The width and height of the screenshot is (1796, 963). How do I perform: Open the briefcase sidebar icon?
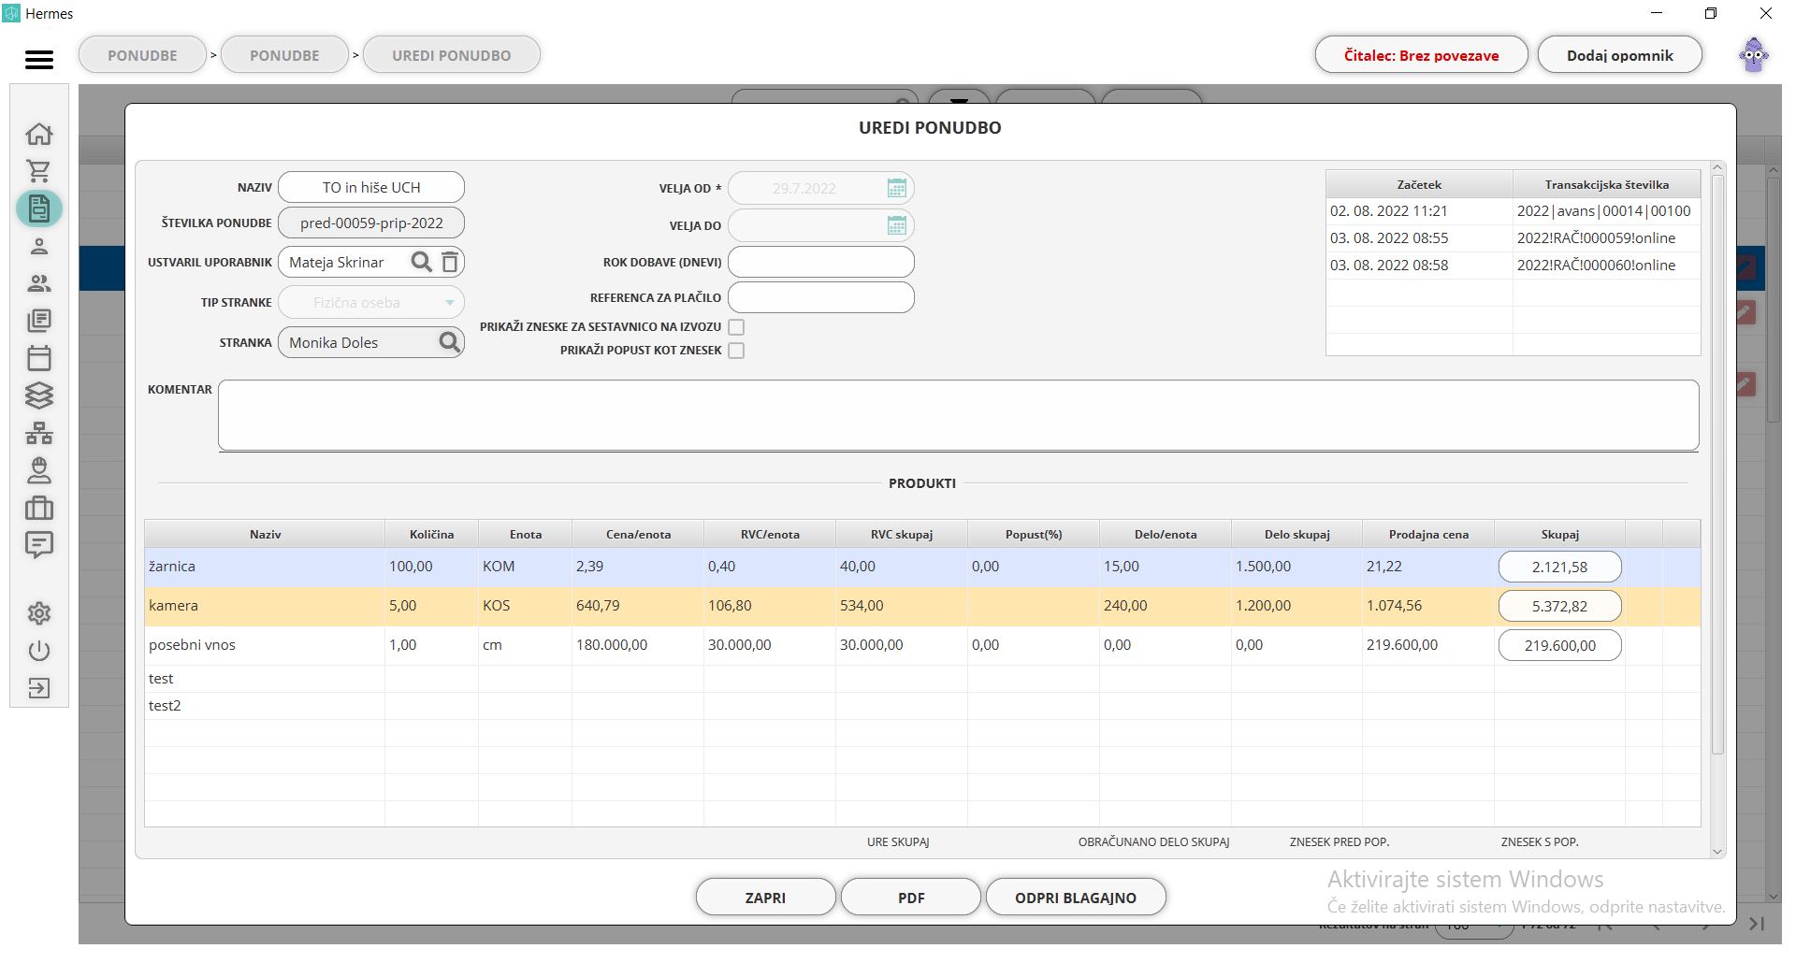(x=39, y=508)
